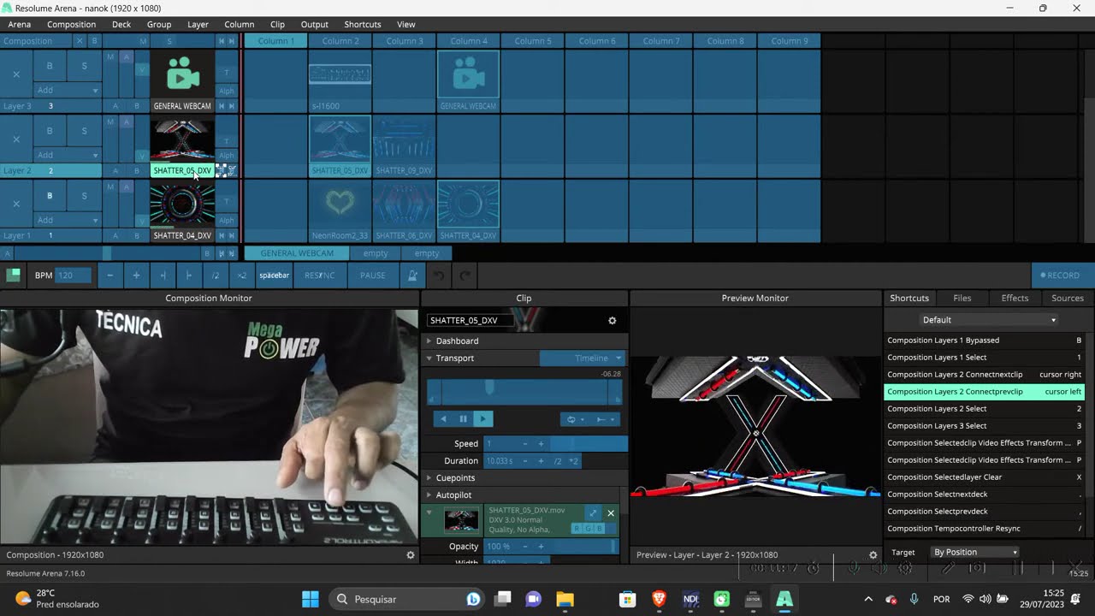Toggle the R channel on clip source
Viewport: 1095px width, 616px height.
point(577,529)
